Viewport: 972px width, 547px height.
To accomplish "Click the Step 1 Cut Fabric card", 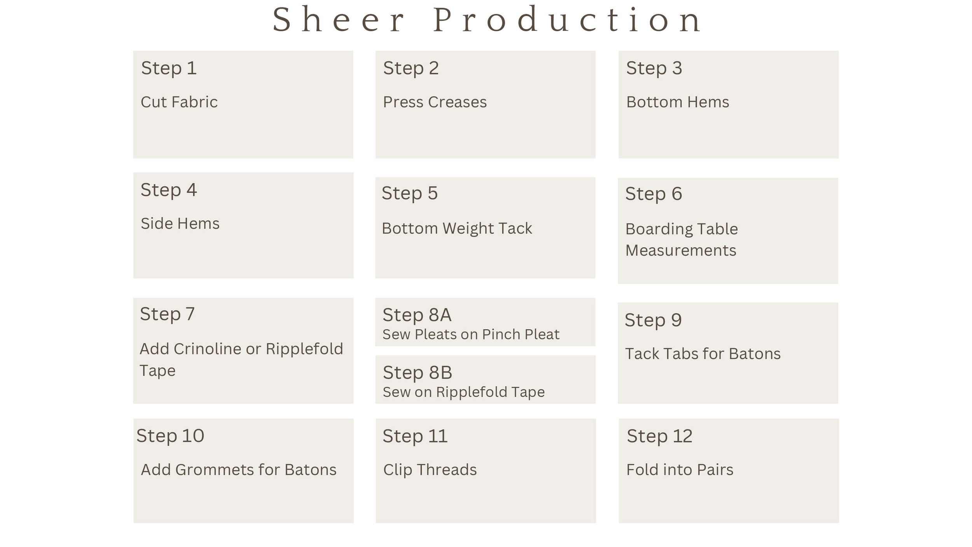I will (x=243, y=104).
